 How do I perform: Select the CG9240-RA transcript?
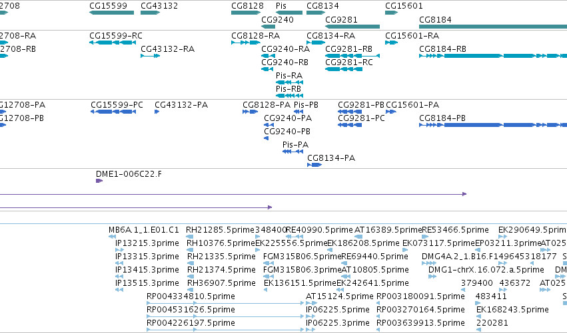click(269, 56)
